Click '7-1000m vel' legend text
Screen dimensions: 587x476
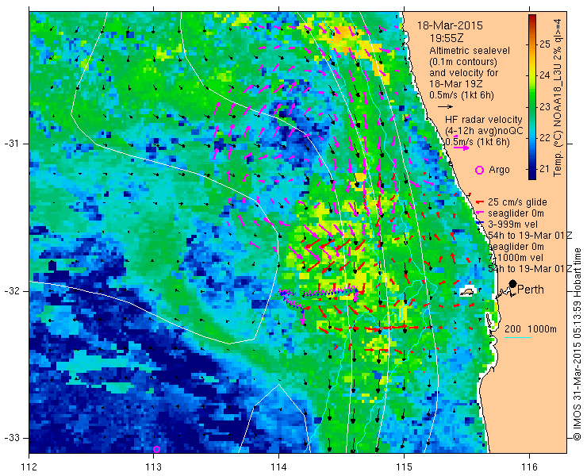coord(516,258)
